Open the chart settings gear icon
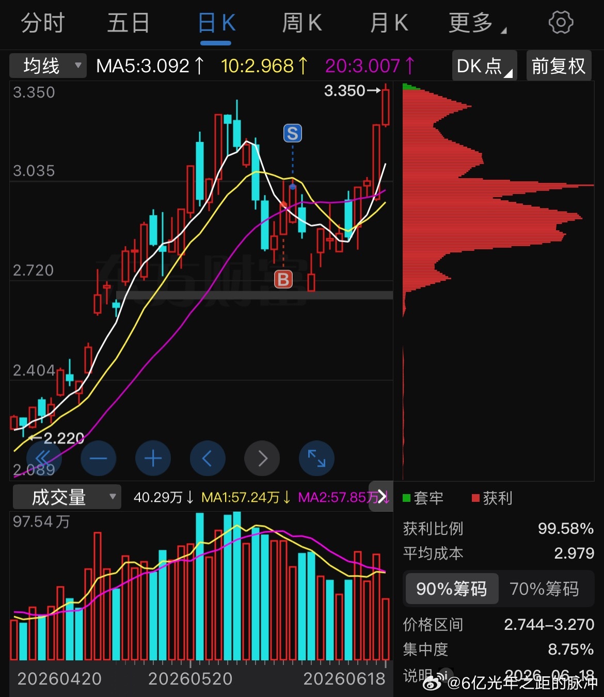 click(x=561, y=23)
